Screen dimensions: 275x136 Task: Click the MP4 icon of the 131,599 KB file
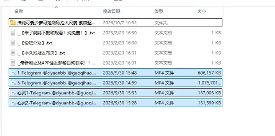pos(13,103)
